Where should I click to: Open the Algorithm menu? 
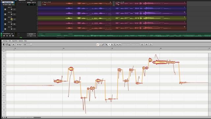[15, 41]
